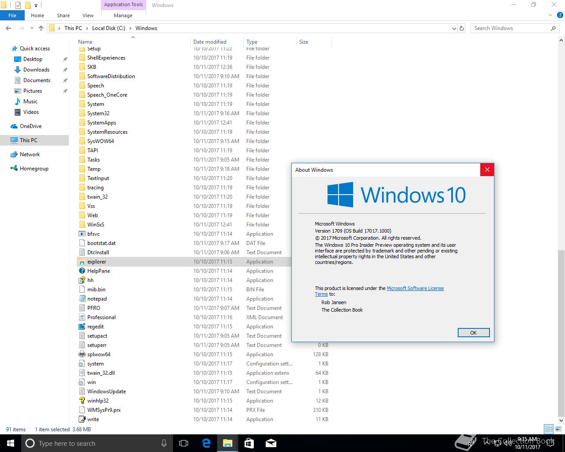Sort files by the Type column
Image resolution: width=565 pixels, height=452 pixels.
tap(270, 42)
